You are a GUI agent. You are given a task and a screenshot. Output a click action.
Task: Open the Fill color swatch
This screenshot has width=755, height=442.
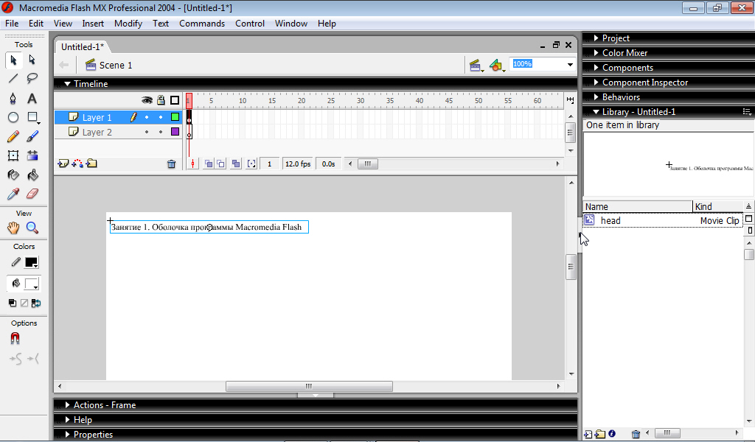pos(31,284)
